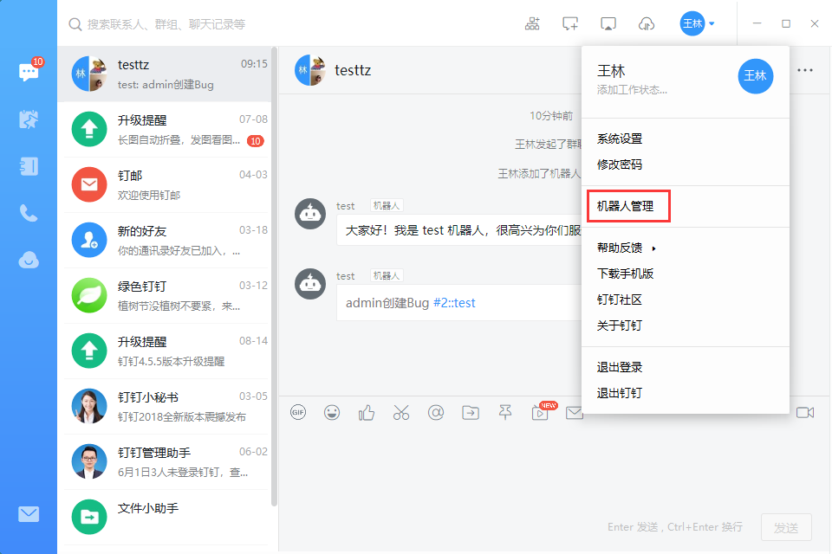Viewport: 832px width, 554px height.
Task: Click the video call camera icon
Action: 805,412
